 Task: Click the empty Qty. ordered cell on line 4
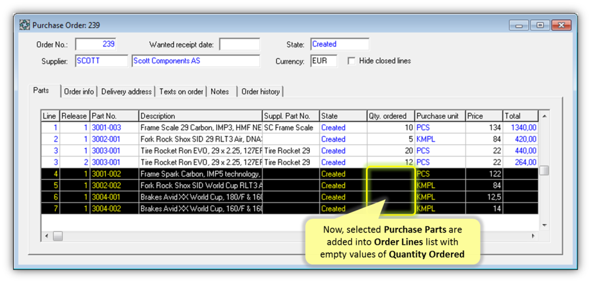[x=391, y=174]
